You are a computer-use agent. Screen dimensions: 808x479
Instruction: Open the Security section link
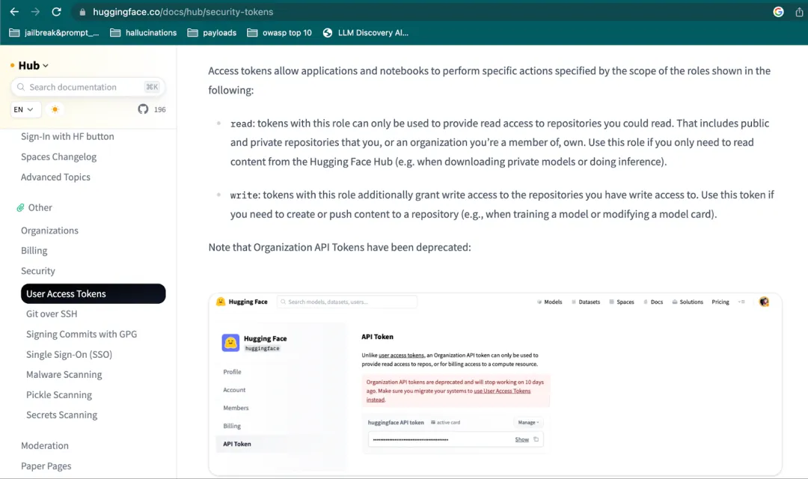point(37,271)
